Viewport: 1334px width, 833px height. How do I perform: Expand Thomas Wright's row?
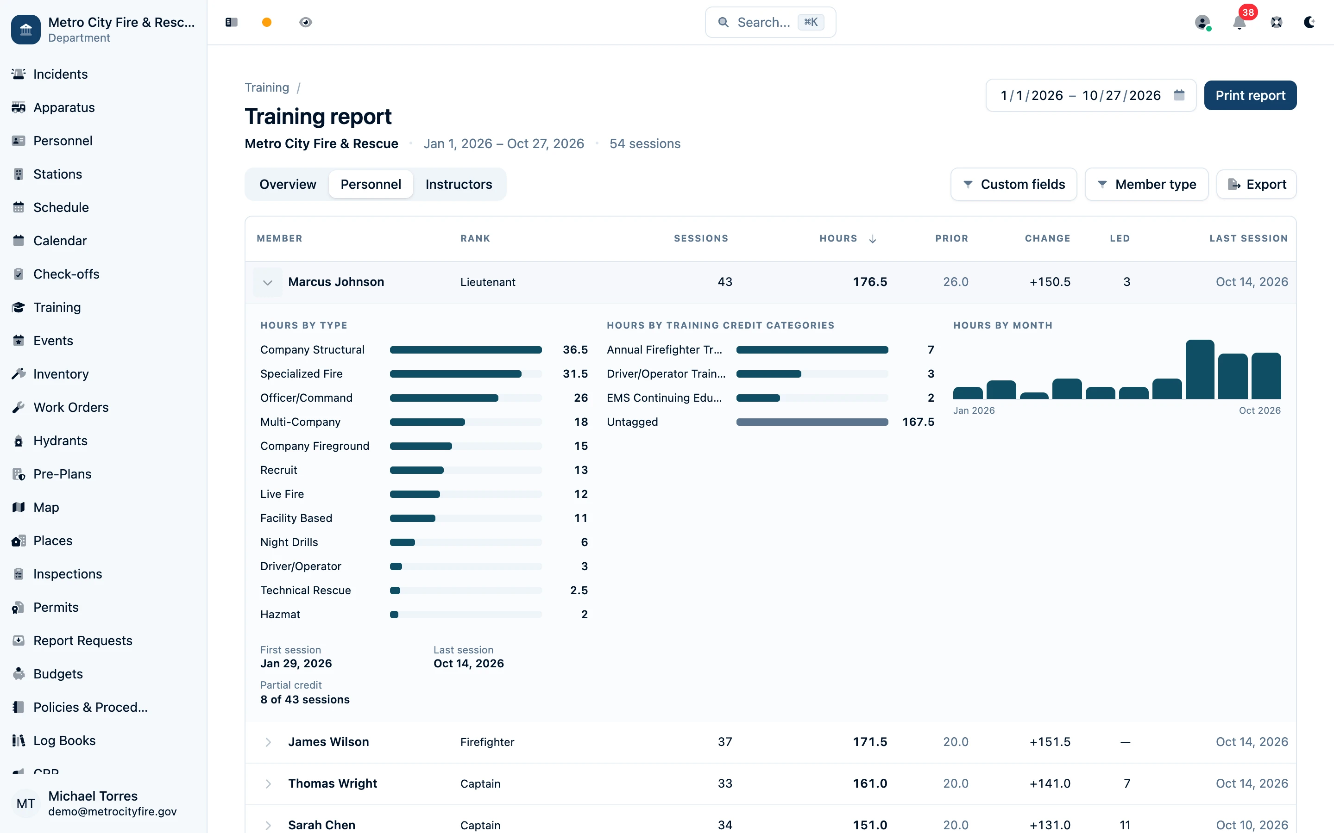coord(268,783)
